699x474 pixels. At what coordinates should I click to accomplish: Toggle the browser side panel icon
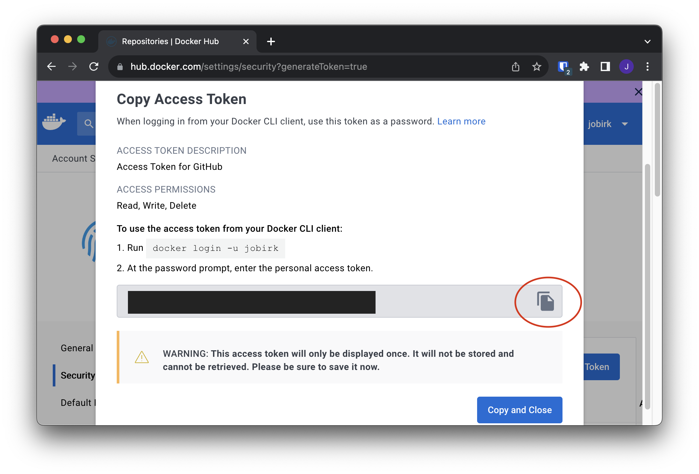pyautogui.click(x=605, y=67)
